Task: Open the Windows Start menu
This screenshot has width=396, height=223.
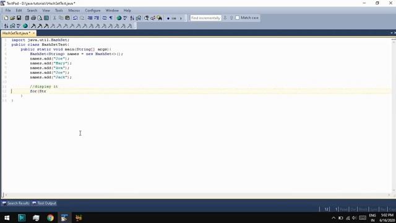Action: (x=7, y=217)
